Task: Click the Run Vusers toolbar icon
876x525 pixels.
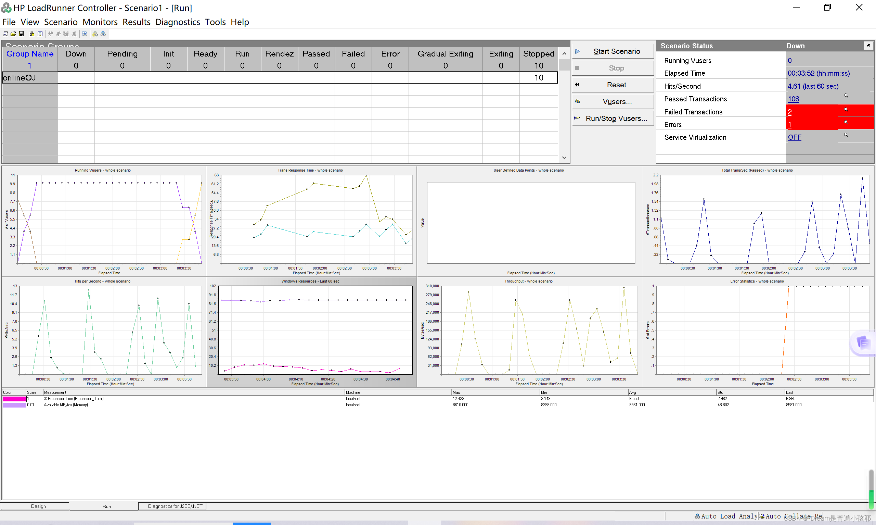Action: tap(58, 34)
